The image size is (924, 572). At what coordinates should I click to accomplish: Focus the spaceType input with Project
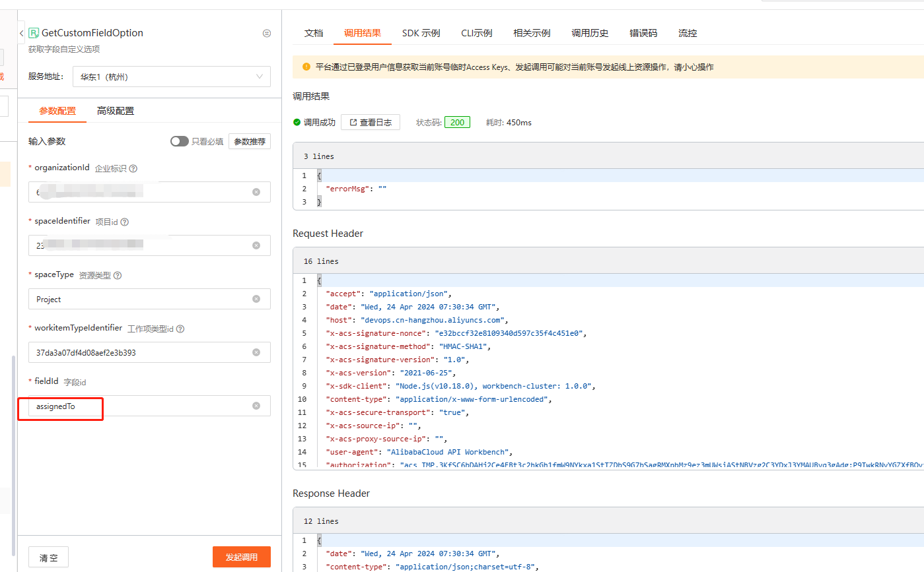(x=149, y=299)
